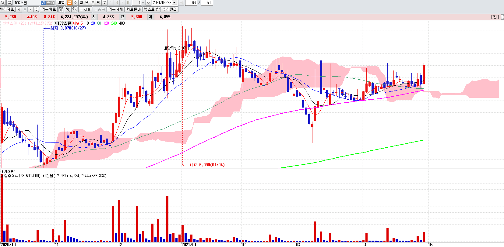Screen dimensions: 504x247
Task: Toggle the 차트툴바 button
Action: 133,9
